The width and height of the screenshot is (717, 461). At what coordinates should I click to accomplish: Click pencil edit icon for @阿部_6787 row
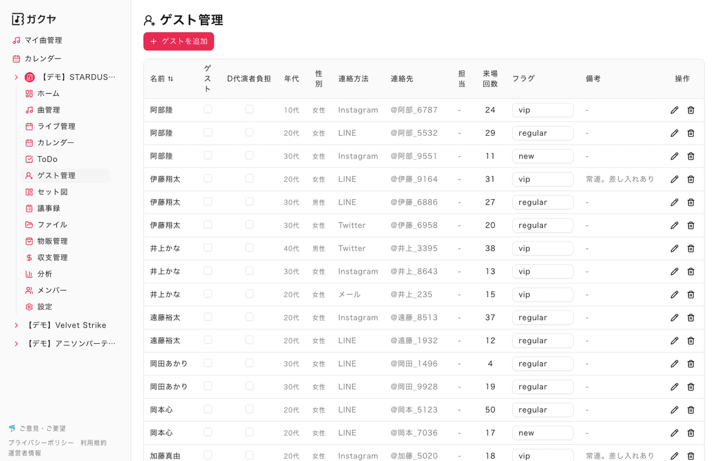pyautogui.click(x=675, y=110)
